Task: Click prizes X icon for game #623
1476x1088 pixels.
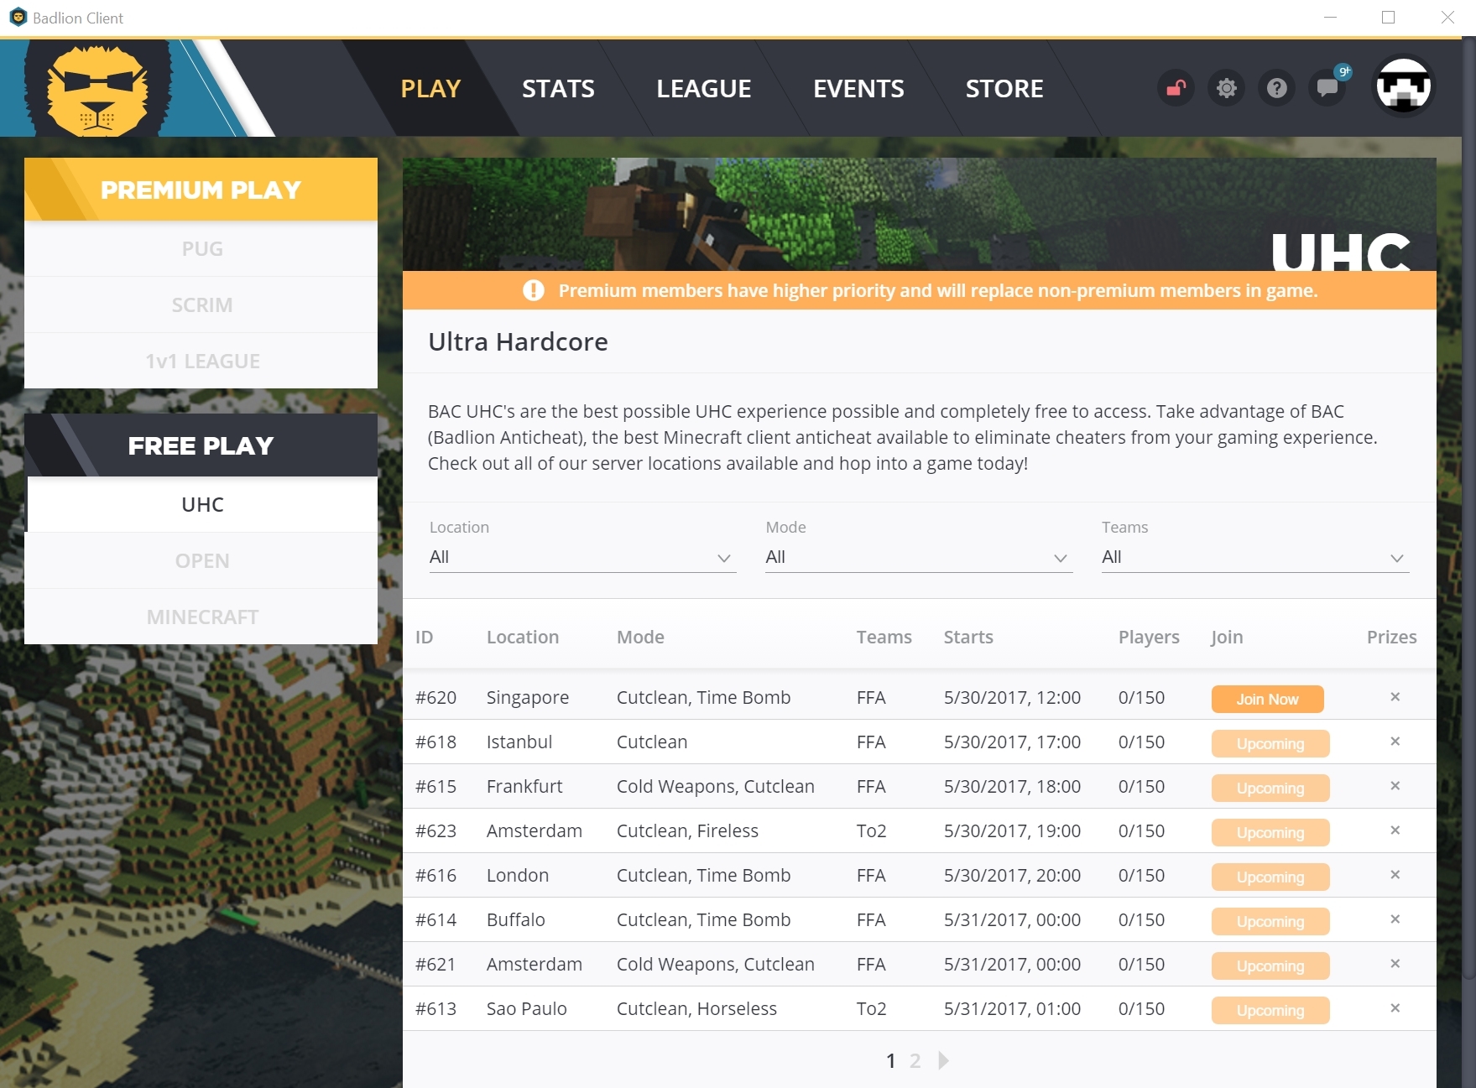Action: click(1395, 830)
